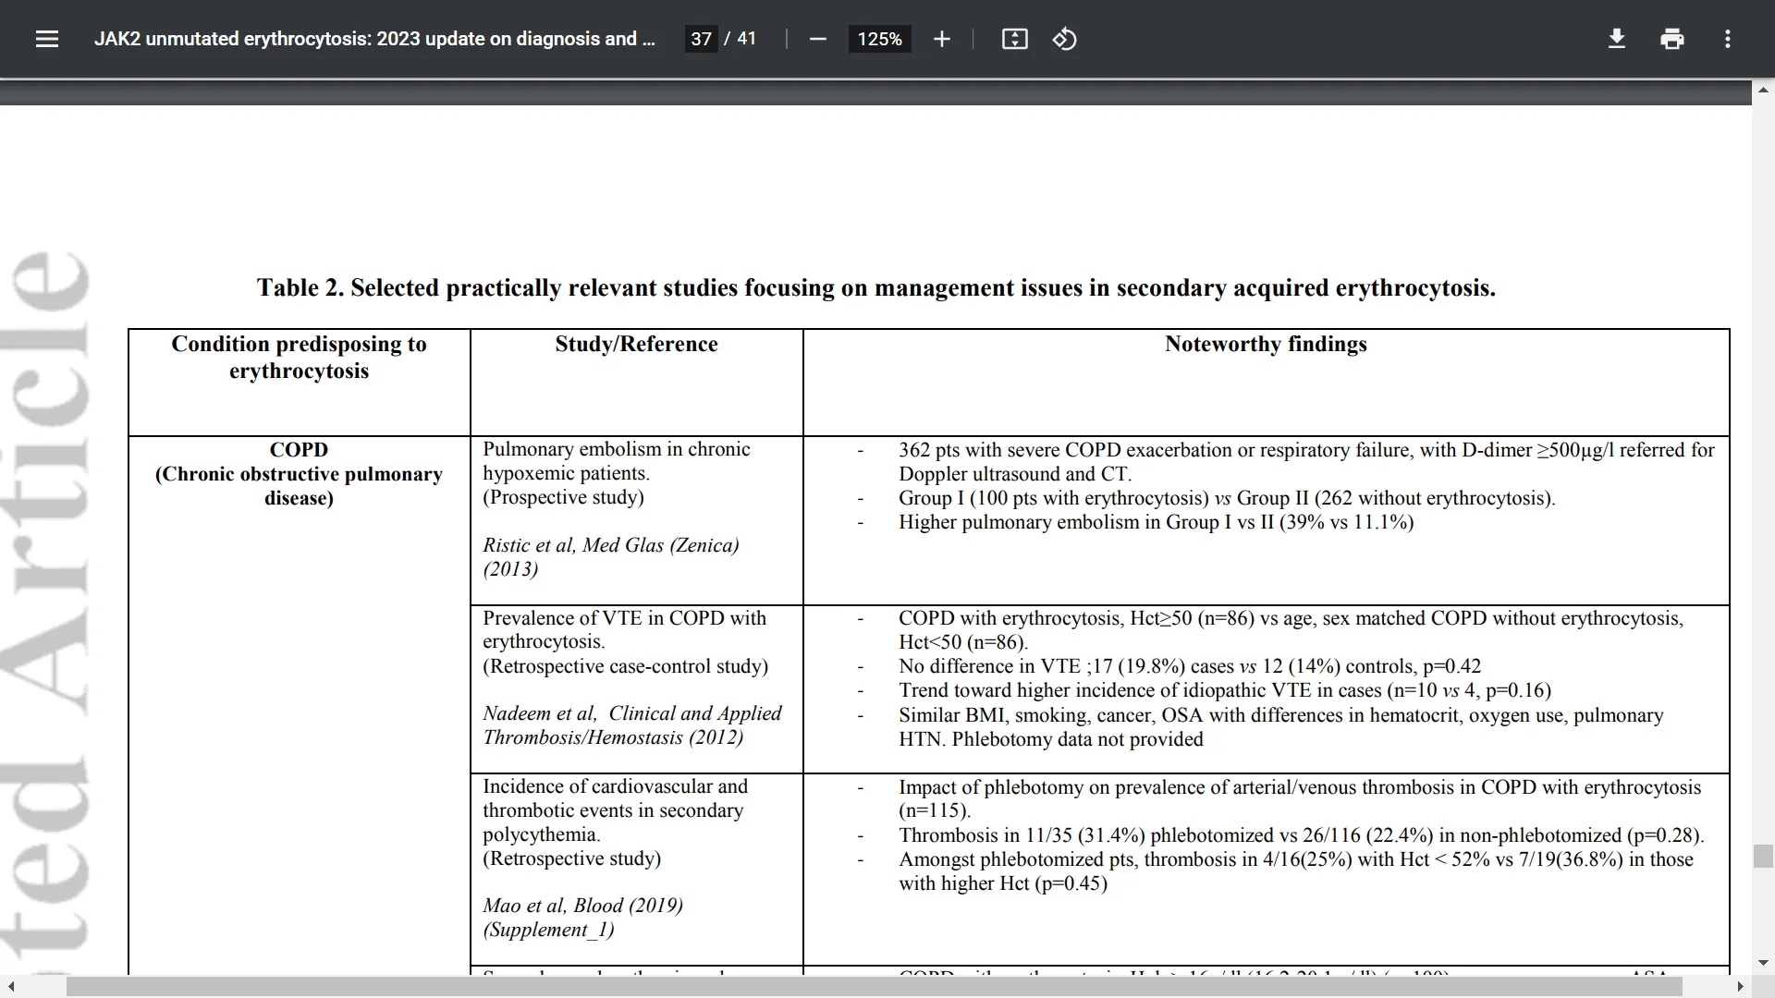Click the vertical scrollbar thumb
Viewport: 1775px width, 998px height.
(1763, 856)
